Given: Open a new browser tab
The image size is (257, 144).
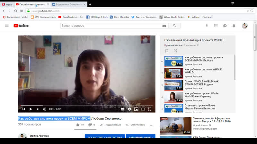Looking at the screenshot, I should click(90, 4).
